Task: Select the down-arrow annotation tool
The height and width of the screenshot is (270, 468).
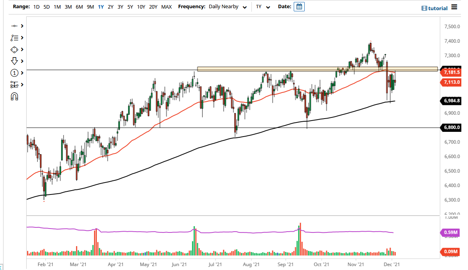Action: point(14,61)
